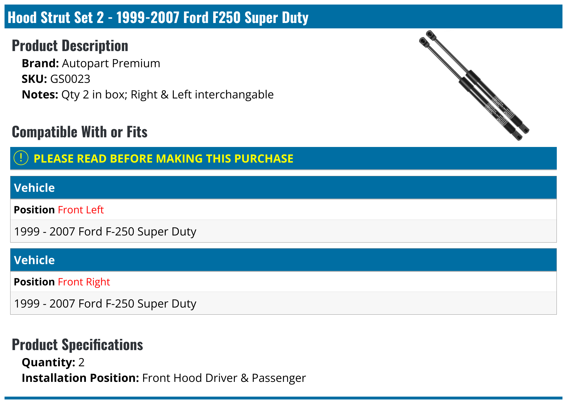
Task: Click the Product Description heading
Action: (x=70, y=46)
